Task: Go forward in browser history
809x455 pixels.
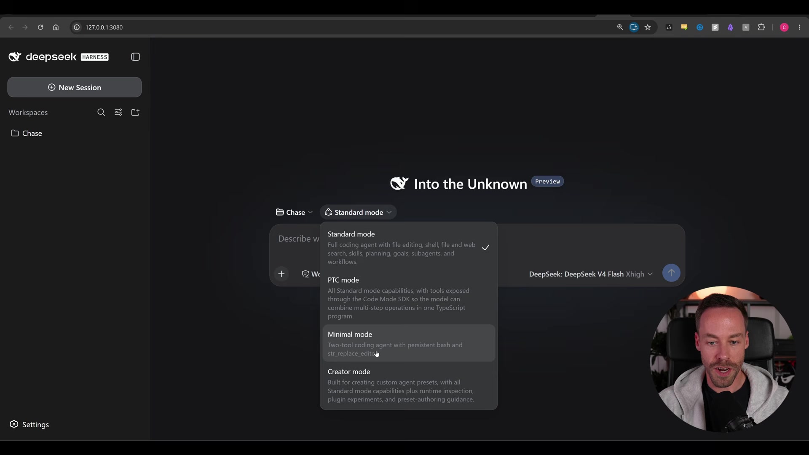Action: point(25,27)
